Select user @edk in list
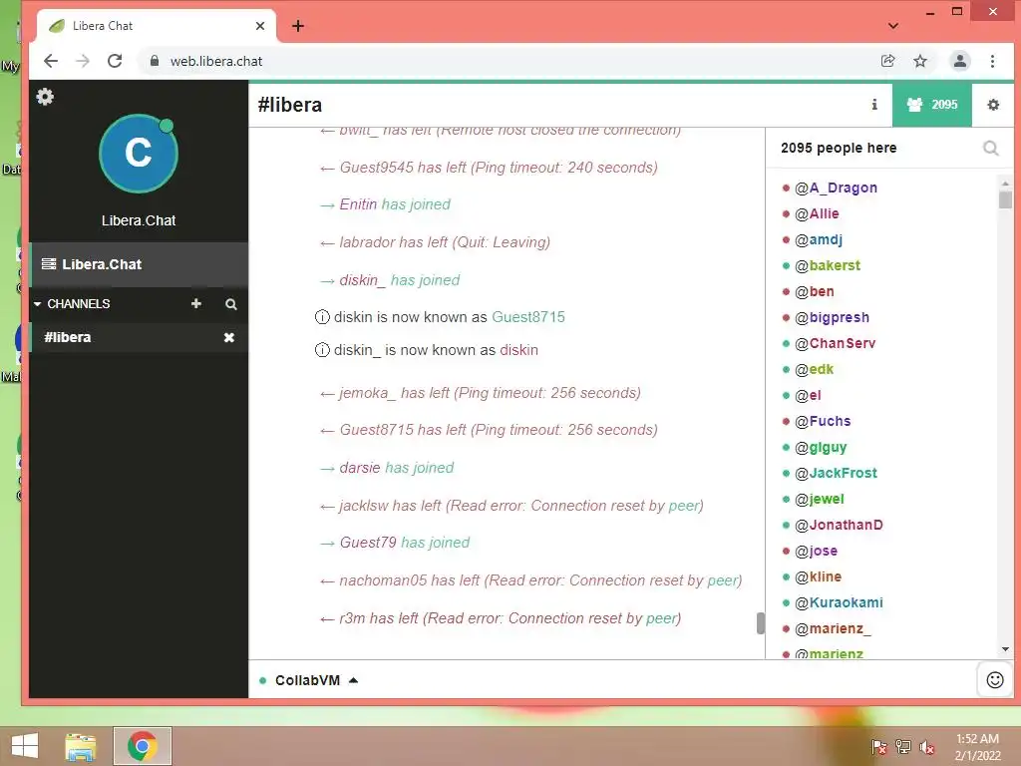The width and height of the screenshot is (1021, 766). pyautogui.click(x=814, y=369)
